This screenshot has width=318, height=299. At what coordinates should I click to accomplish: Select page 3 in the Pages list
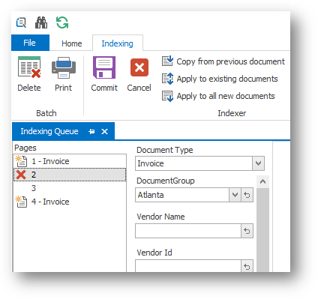[x=70, y=188]
